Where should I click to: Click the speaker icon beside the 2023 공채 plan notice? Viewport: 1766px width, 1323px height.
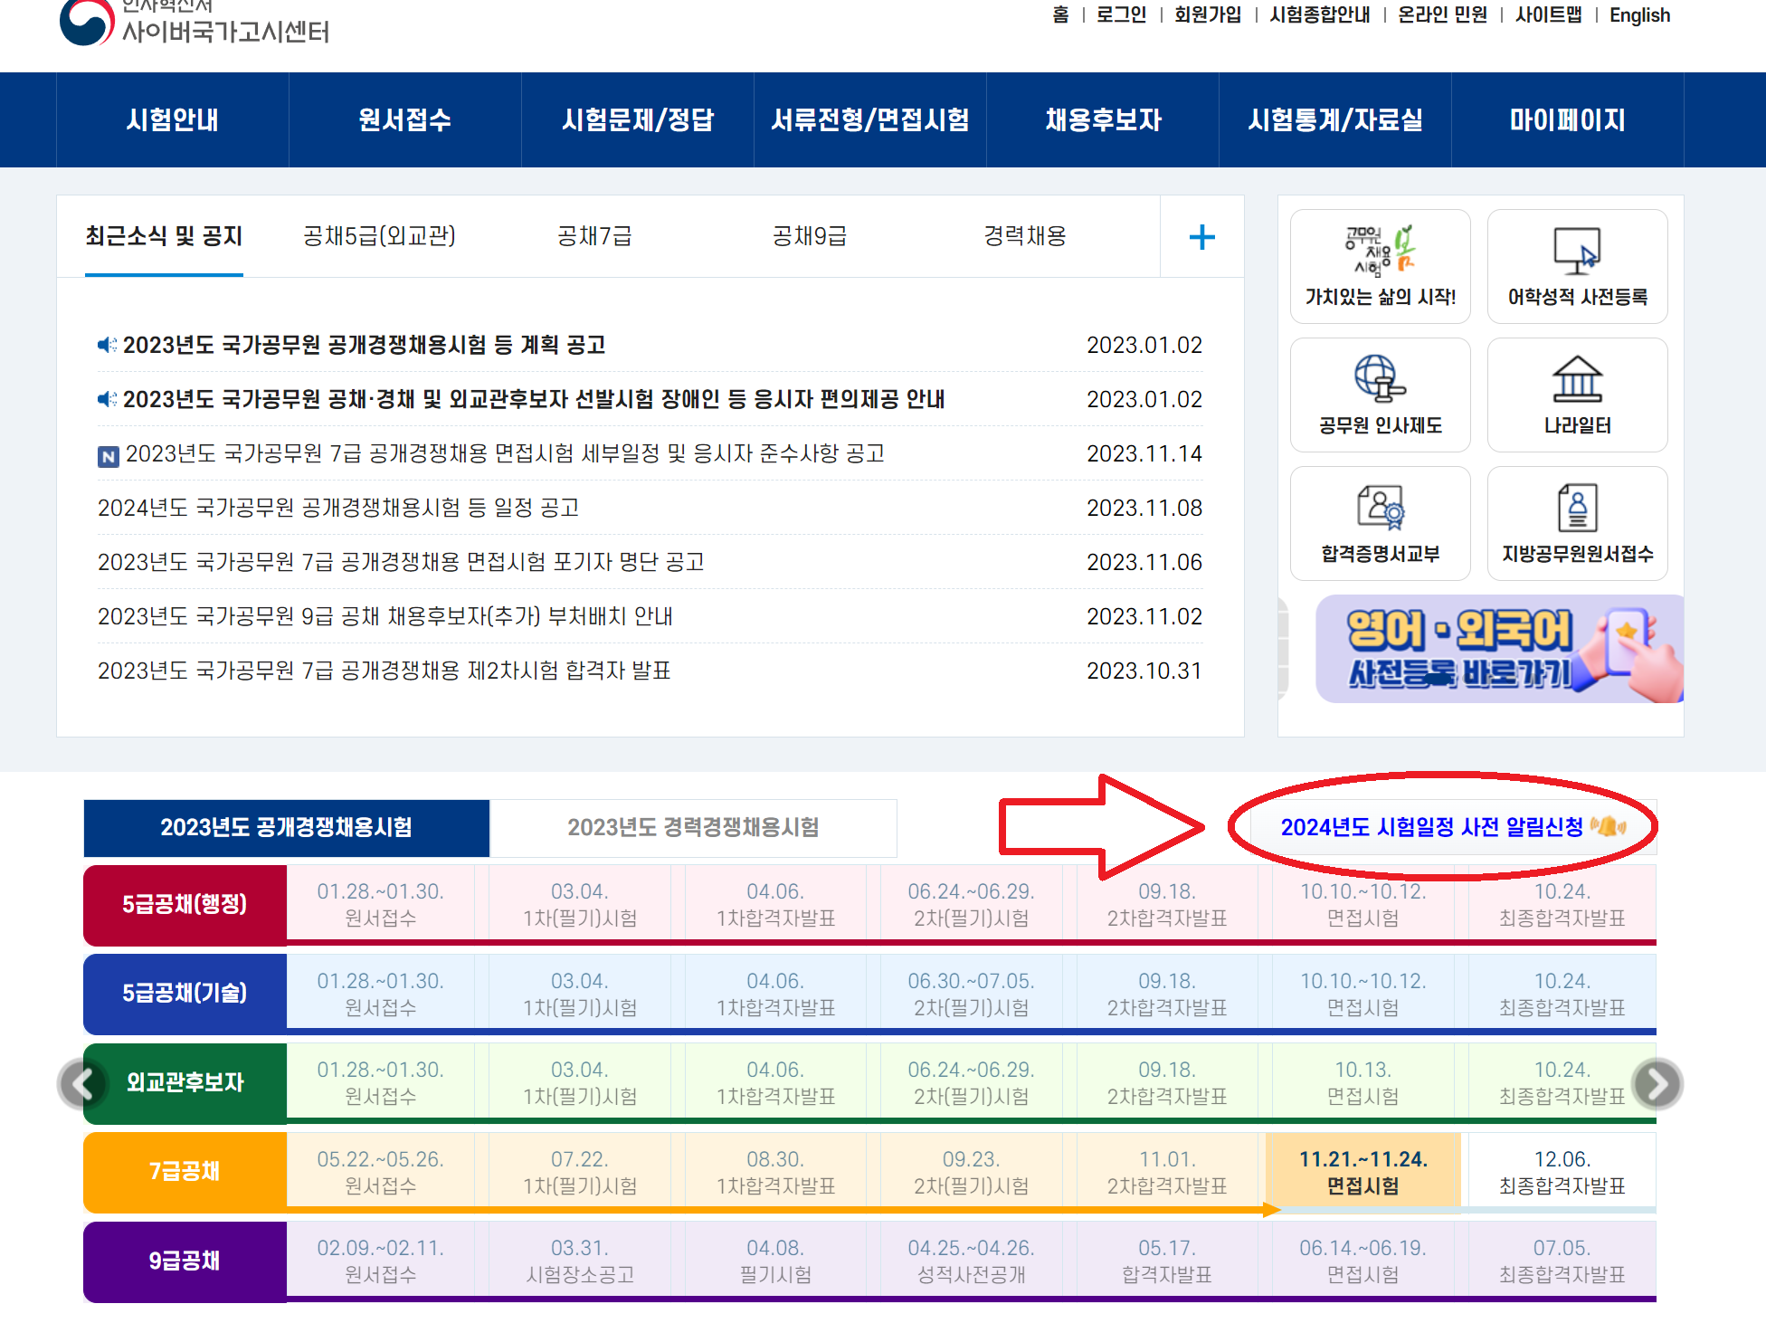pyautogui.click(x=108, y=344)
